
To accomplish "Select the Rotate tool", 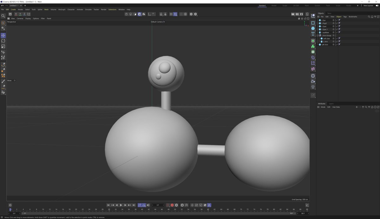I will point(3,41).
